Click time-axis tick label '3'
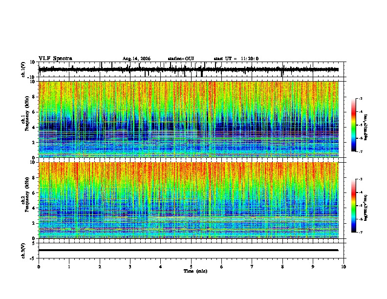This screenshot has height=299, width=387. [130, 267]
